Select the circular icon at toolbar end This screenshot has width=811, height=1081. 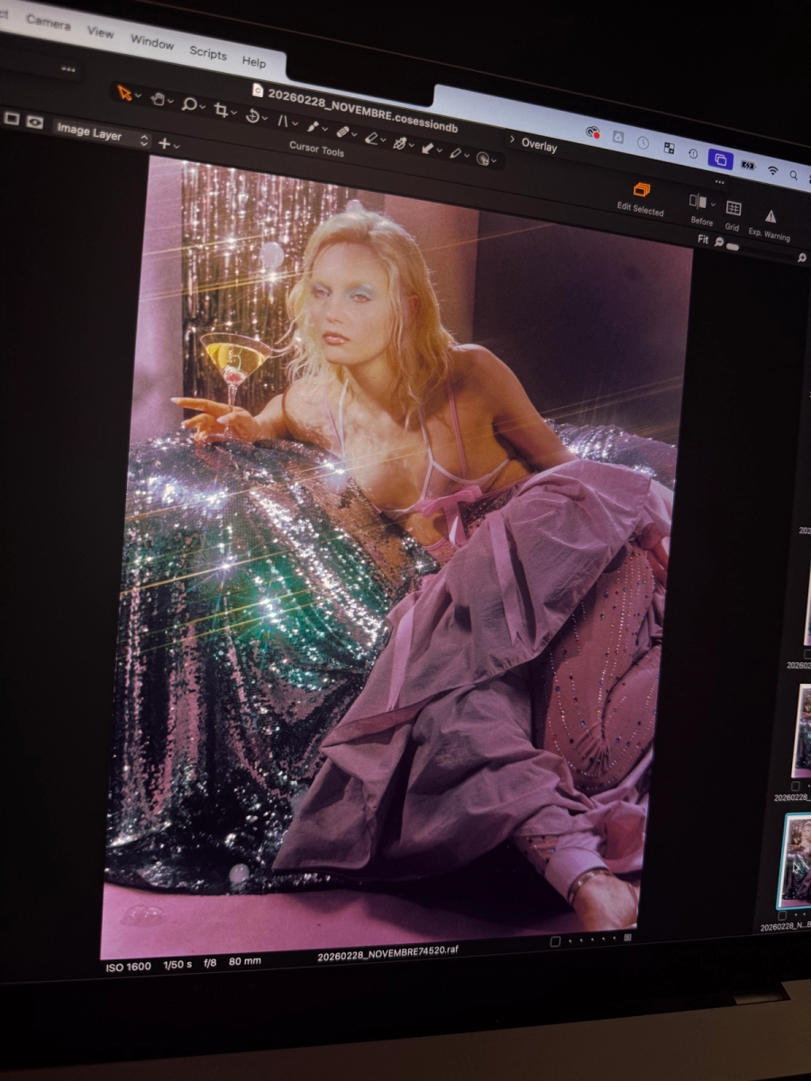[484, 159]
